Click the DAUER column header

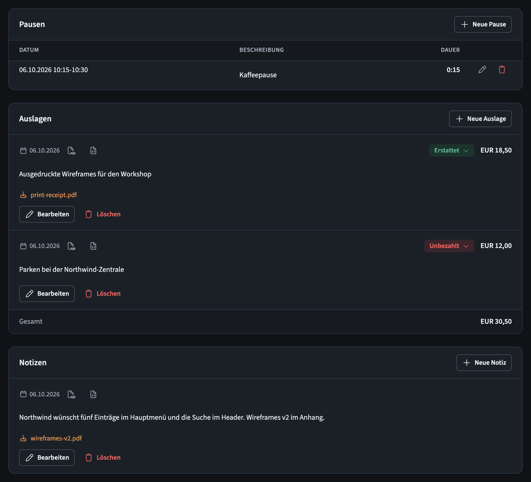point(450,50)
